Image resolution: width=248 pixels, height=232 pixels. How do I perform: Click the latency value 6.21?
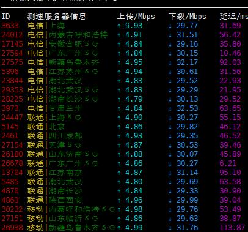(x=228, y=163)
